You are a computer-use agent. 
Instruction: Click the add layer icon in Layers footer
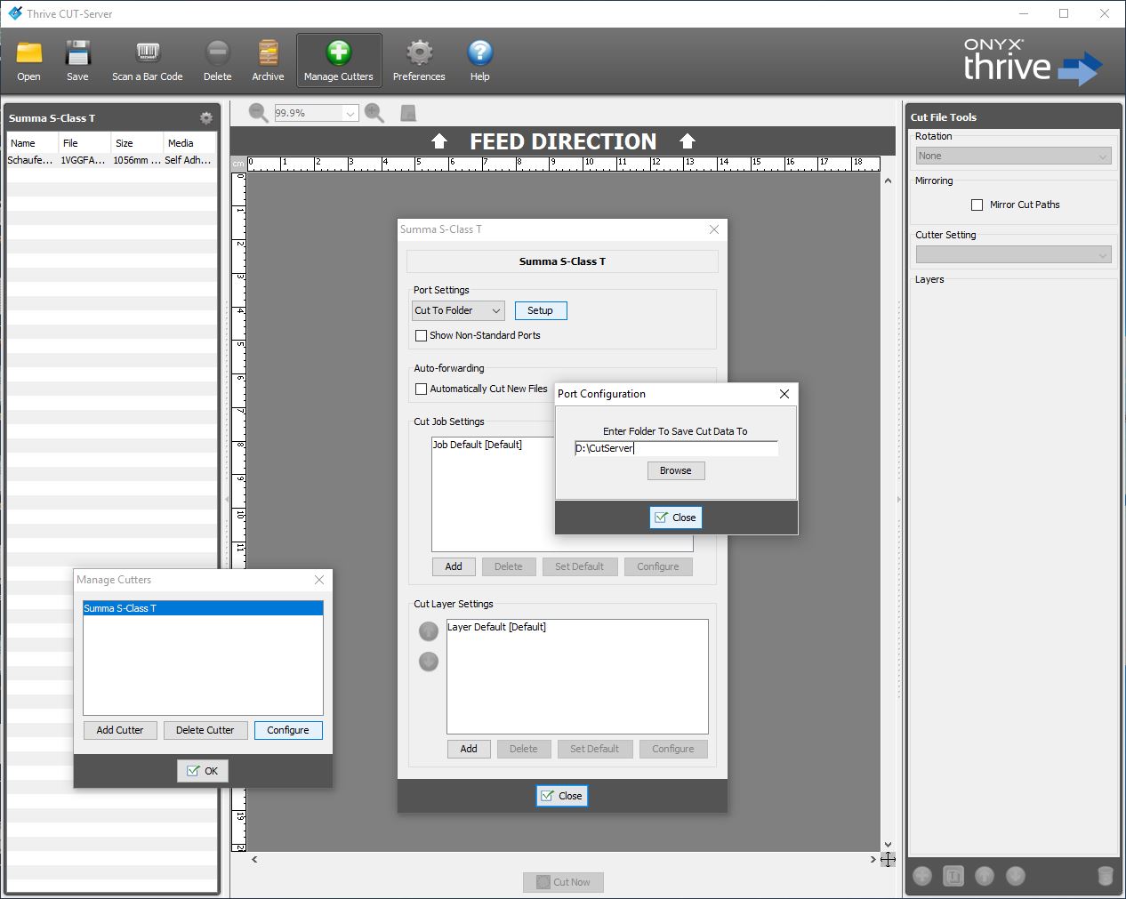922,876
